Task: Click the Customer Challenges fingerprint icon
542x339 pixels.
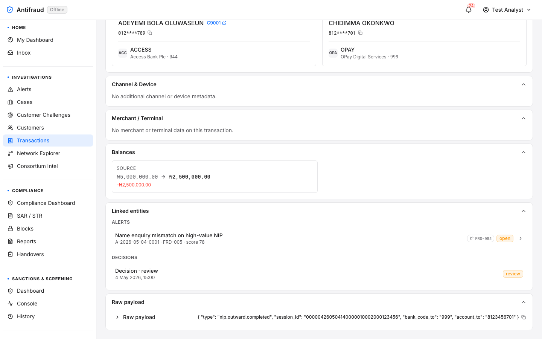Action: (11, 115)
